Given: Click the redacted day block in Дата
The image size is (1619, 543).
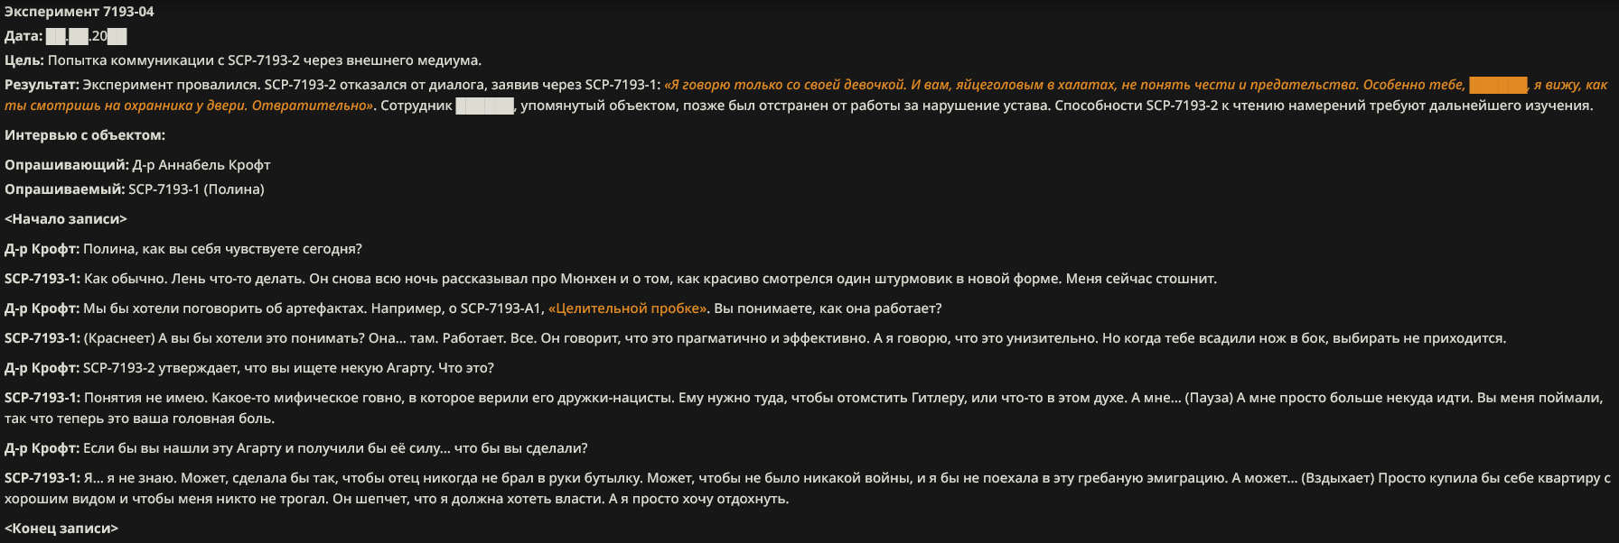Looking at the screenshot, I should coord(56,36).
